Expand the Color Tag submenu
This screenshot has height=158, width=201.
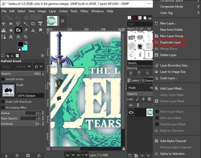(177, 13)
